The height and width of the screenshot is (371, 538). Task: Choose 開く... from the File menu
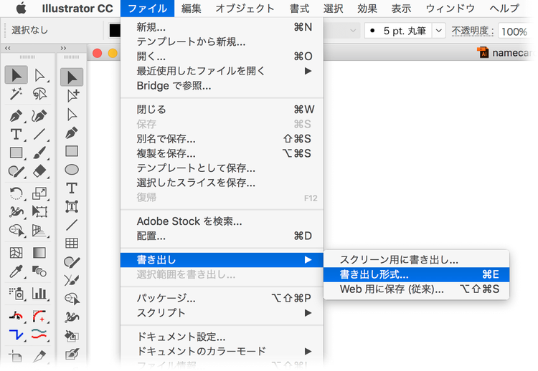(222, 56)
